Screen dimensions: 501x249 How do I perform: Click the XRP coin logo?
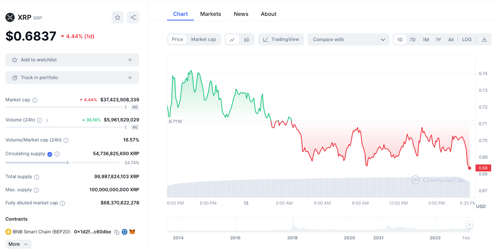(10, 18)
